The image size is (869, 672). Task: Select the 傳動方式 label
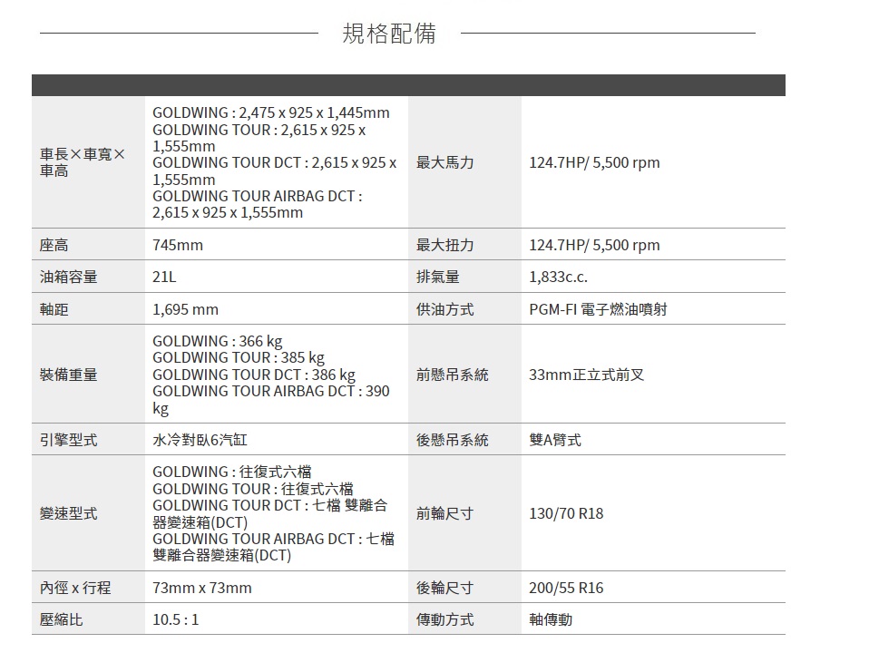(445, 619)
